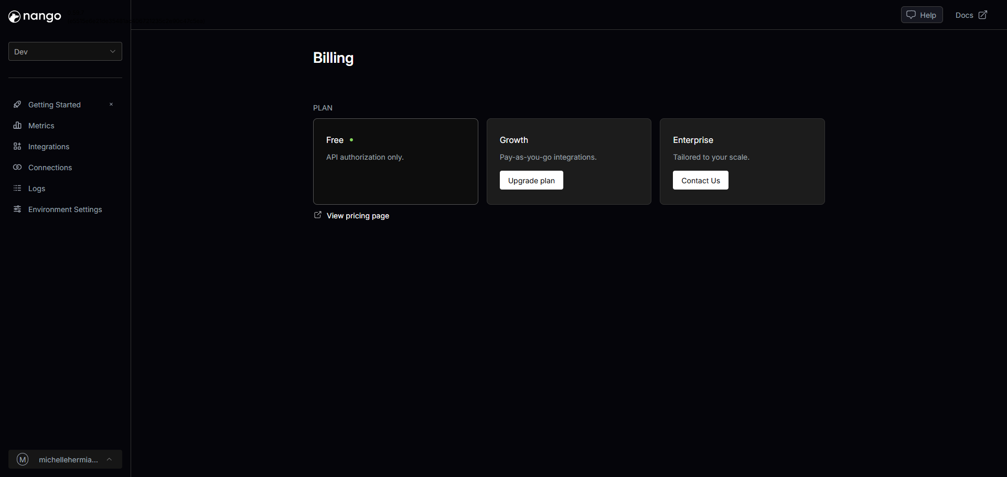Click the Environment Settings sliders icon
The image size is (1007, 477).
[x=17, y=209]
